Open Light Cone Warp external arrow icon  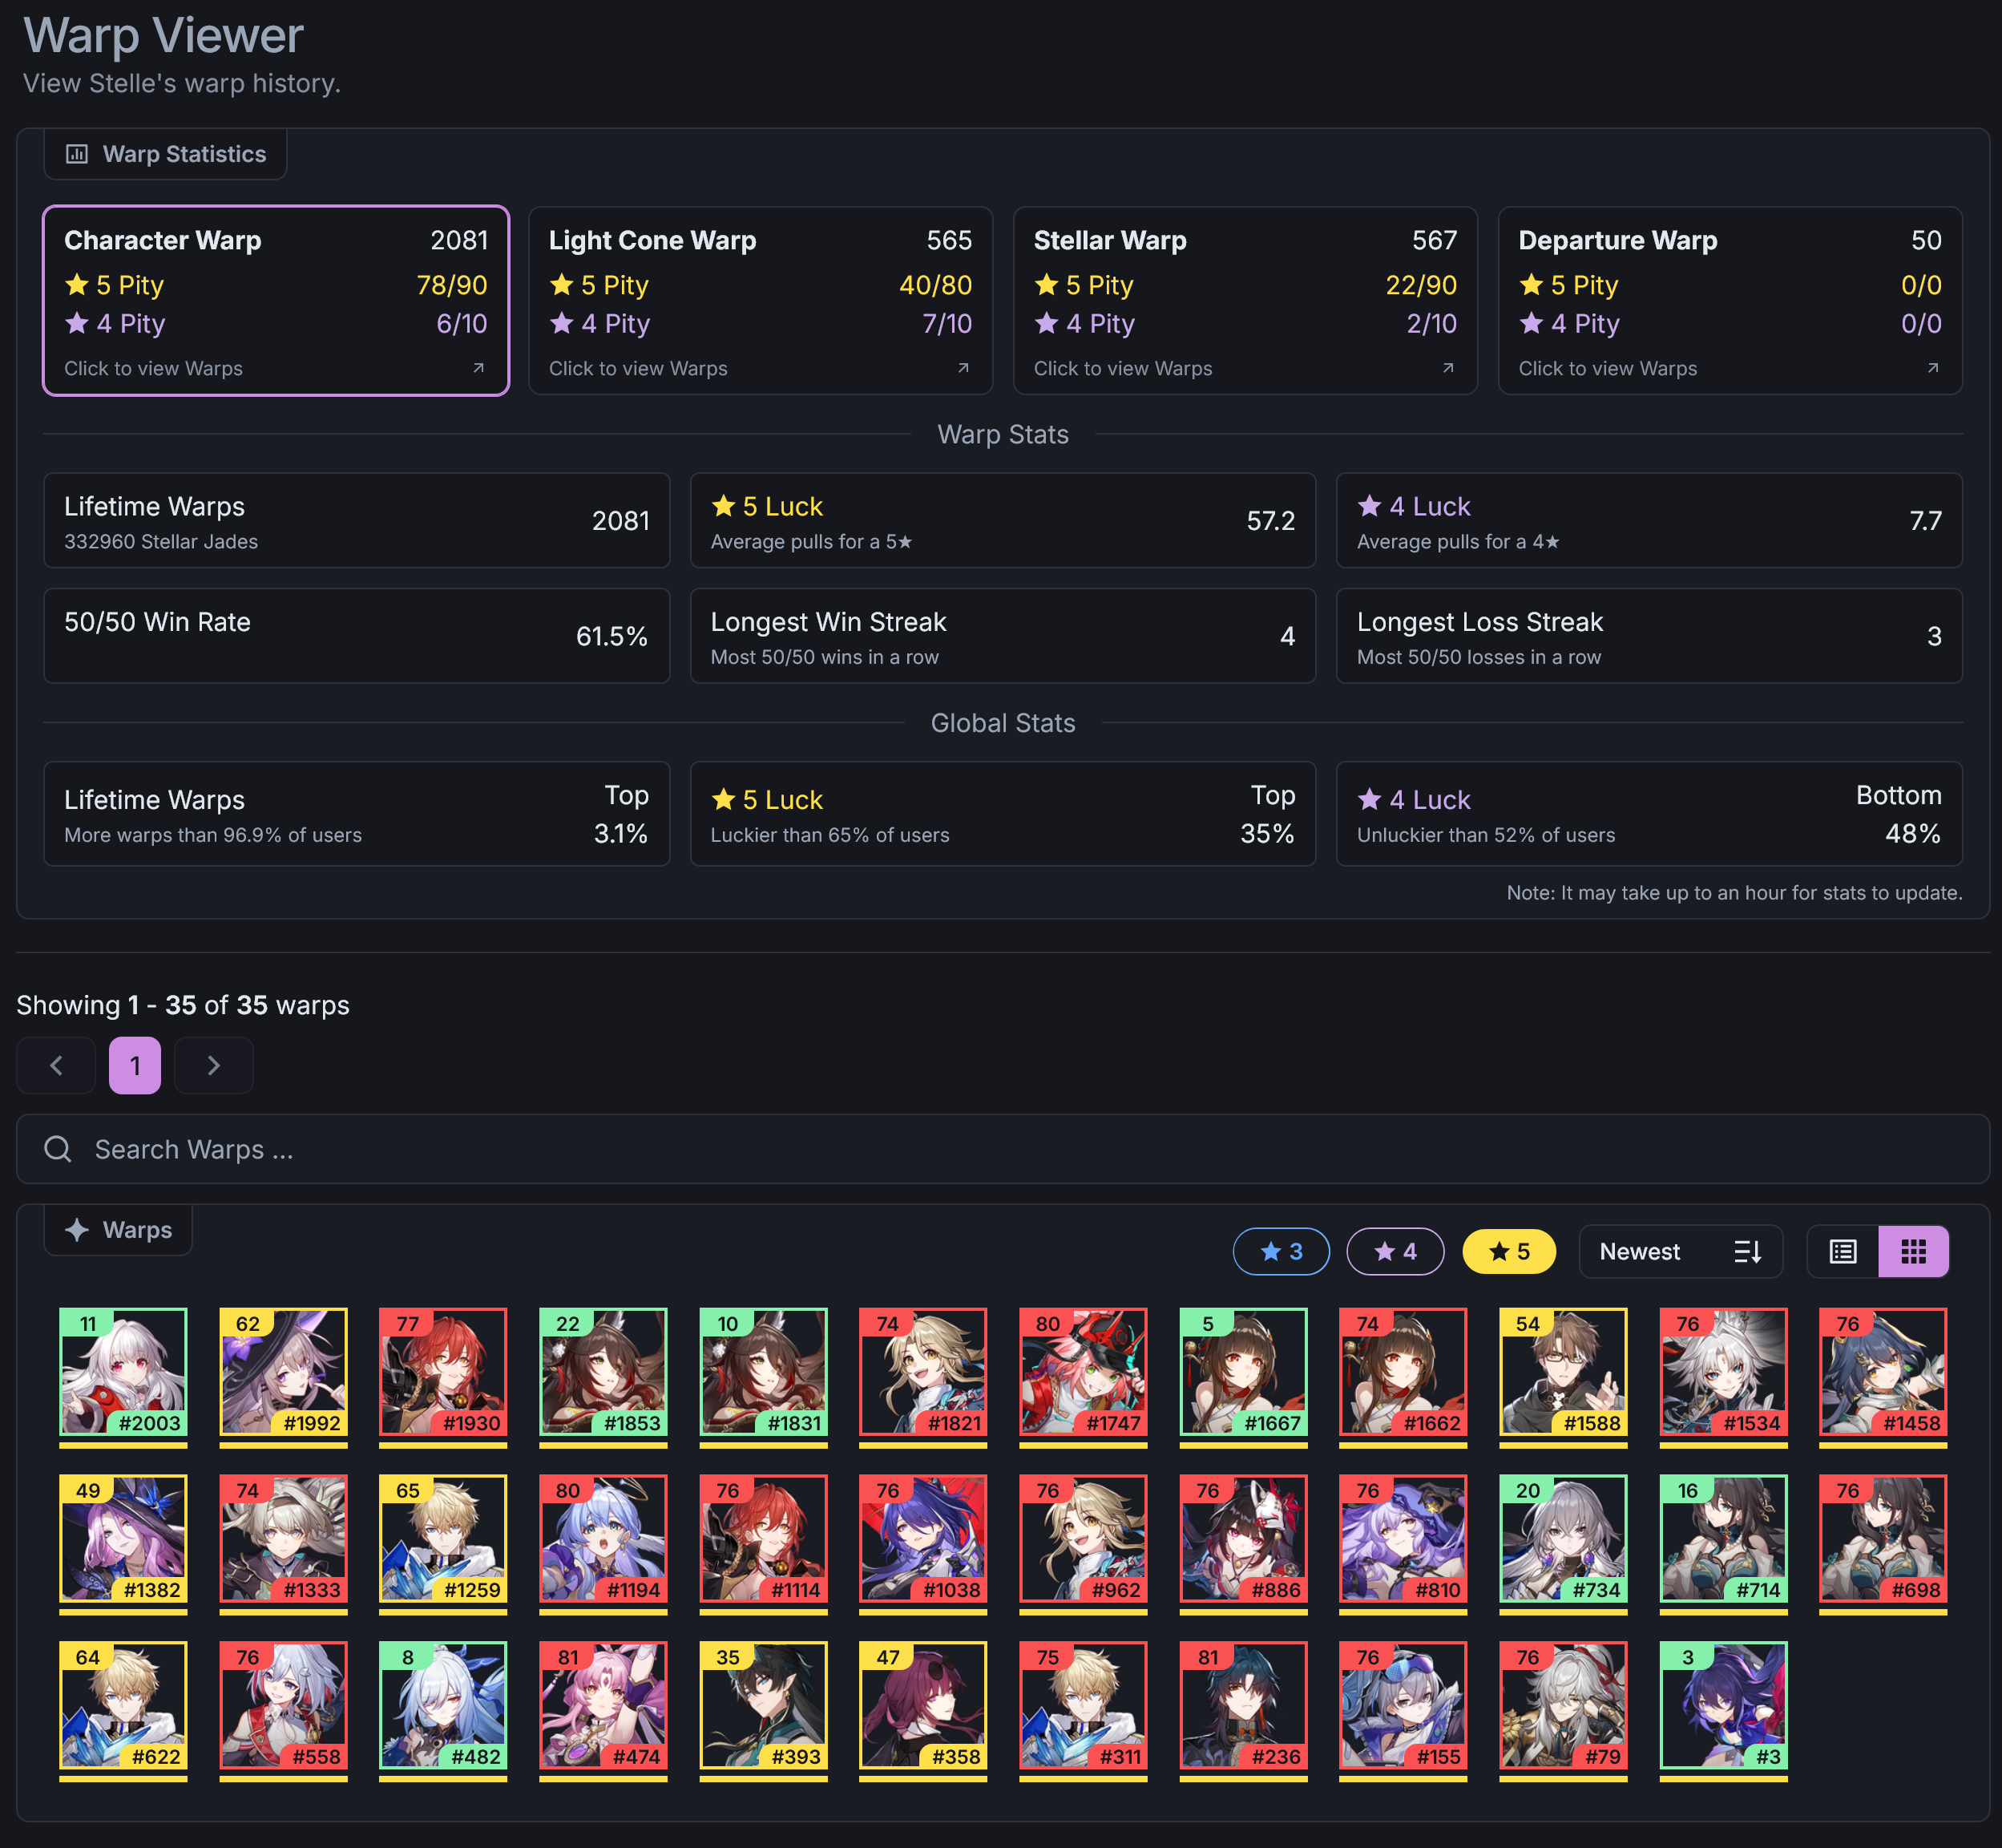click(x=963, y=368)
